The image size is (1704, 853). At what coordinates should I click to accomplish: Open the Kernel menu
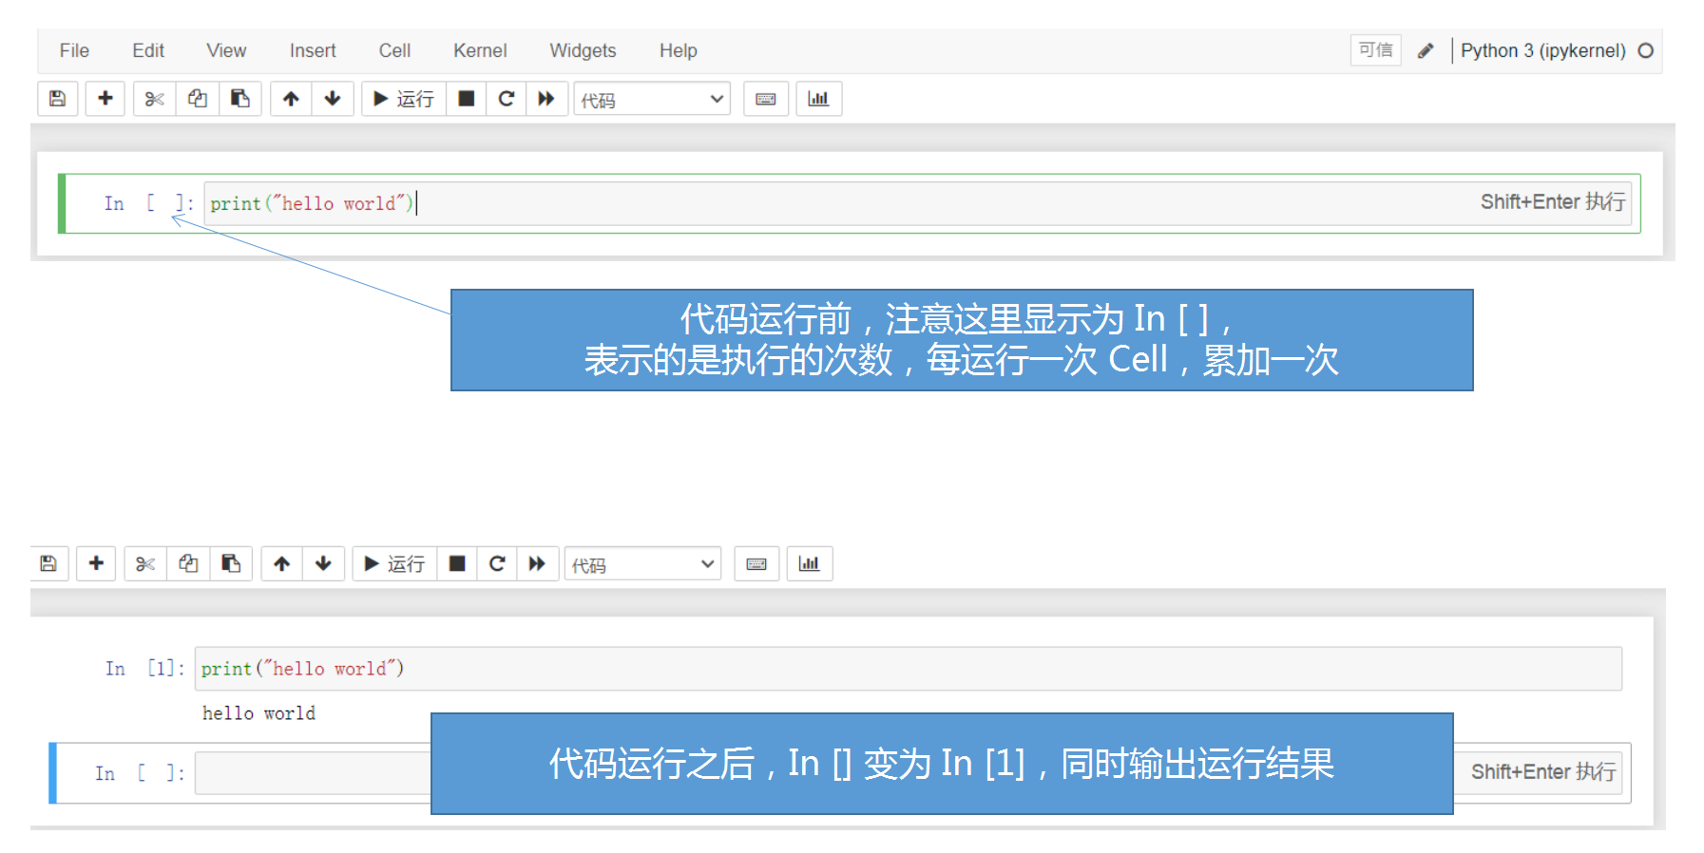pyautogui.click(x=480, y=50)
